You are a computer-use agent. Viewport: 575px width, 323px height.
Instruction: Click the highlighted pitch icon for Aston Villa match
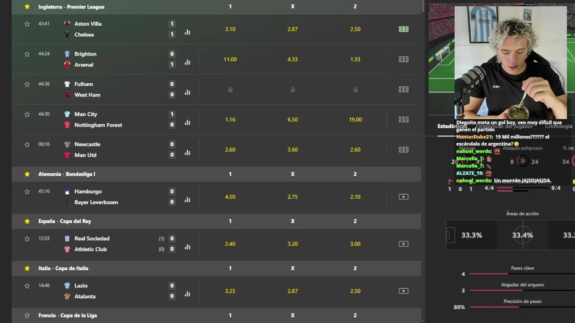403,29
